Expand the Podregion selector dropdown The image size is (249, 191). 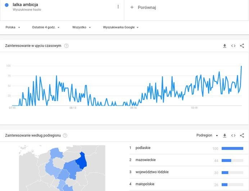coord(207,136)
